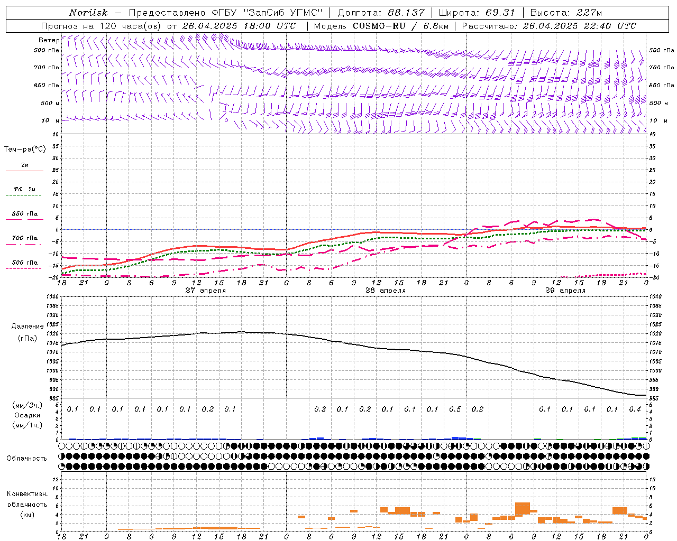
Task: Click the 'Тем-ра(°C)' temperature panel label
Action: click(25, 150)
